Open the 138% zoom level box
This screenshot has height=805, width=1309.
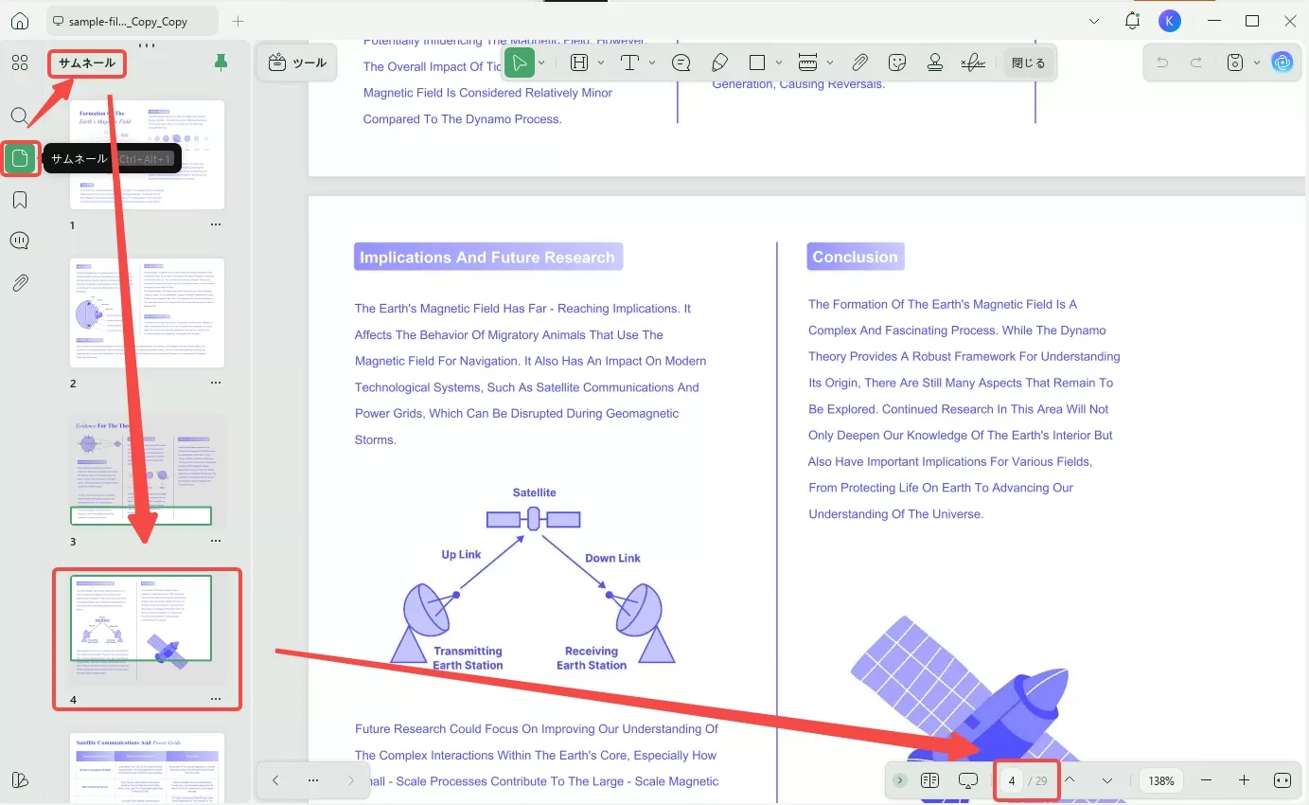pyautogui.click(x=1161, y=781)
